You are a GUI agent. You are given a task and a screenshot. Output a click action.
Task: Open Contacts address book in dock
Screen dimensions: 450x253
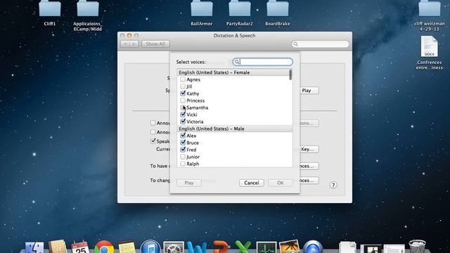coord(58,247)
